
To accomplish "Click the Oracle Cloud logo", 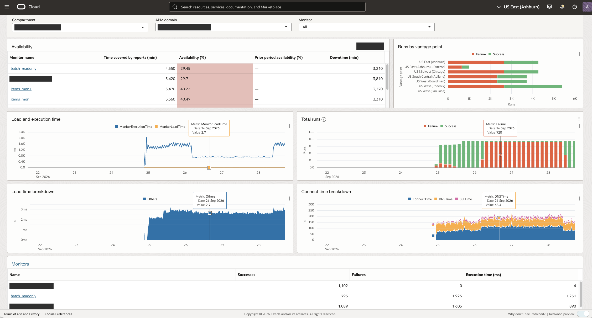I will click(x=28, y=7).
